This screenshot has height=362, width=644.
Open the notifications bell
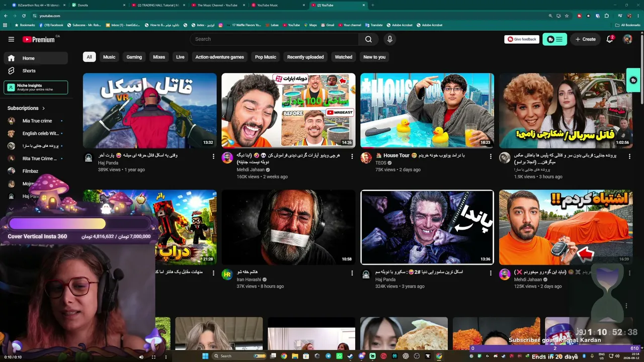coord(610,39)
